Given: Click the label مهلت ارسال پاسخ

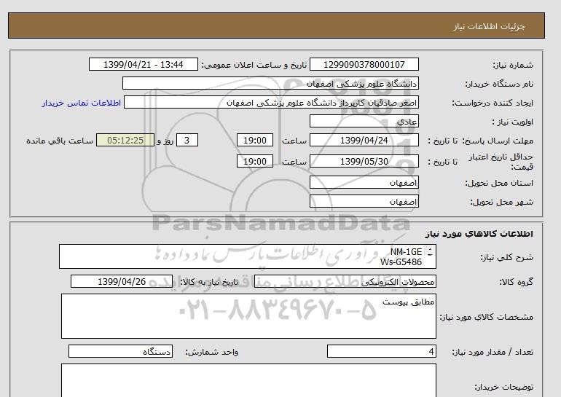Looking at the screenshot, I should [498, 141].
